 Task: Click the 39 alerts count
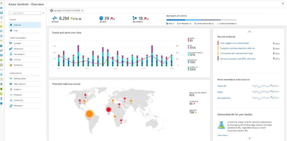coord(107,18)
